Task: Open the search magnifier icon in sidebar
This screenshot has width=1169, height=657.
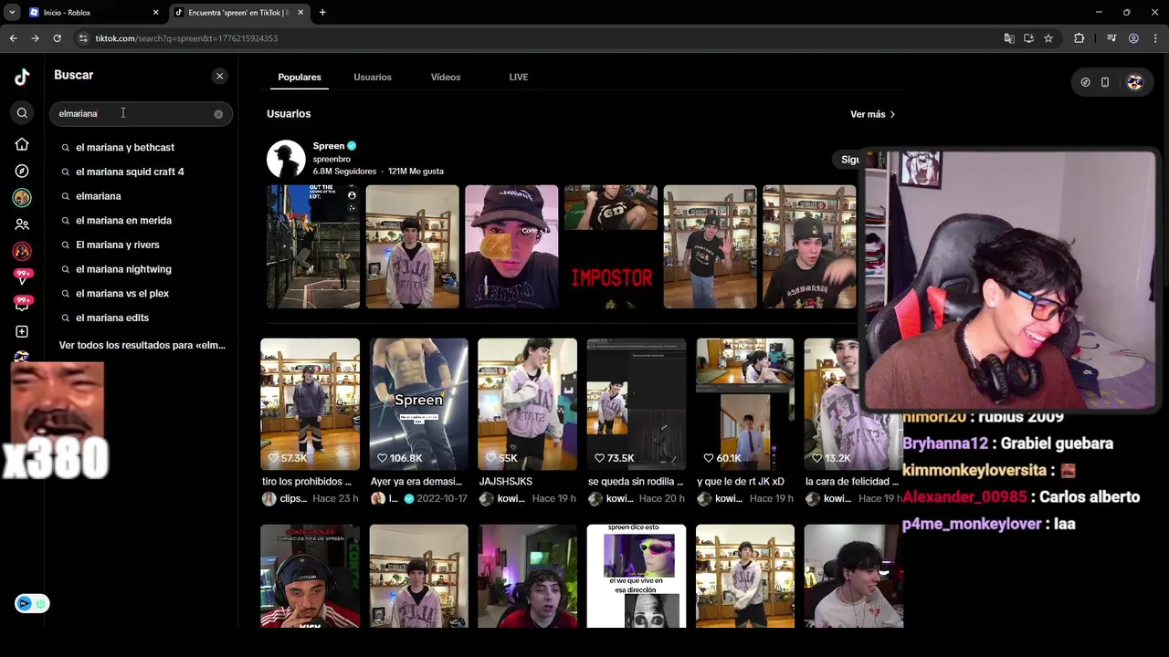Action: pos(22,113)
